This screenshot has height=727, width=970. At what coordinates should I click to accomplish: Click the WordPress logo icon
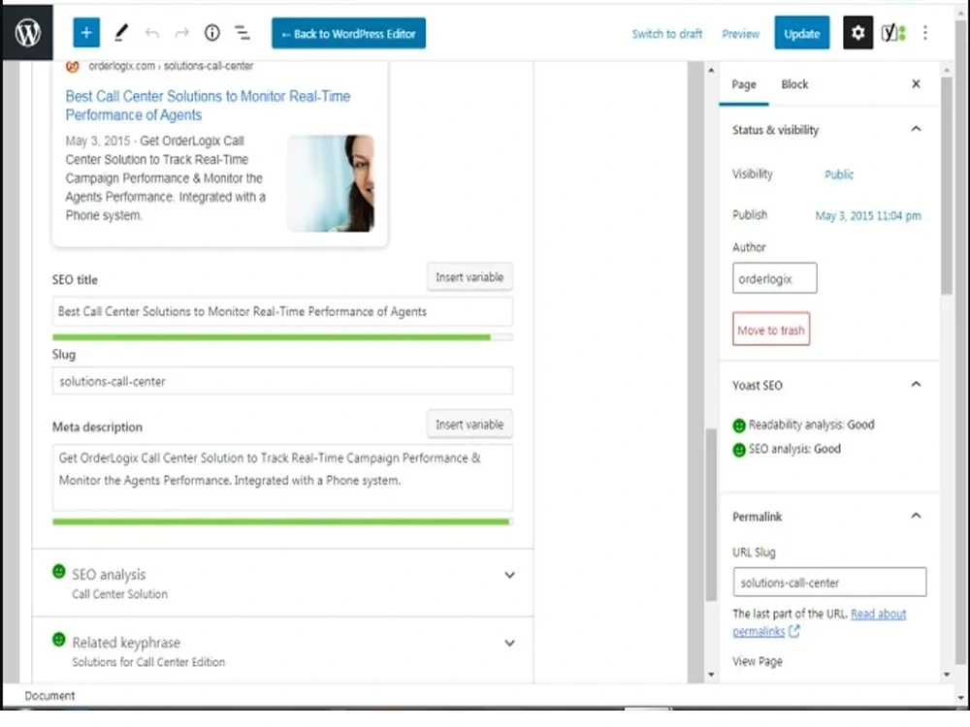click(x=28, y=33)
